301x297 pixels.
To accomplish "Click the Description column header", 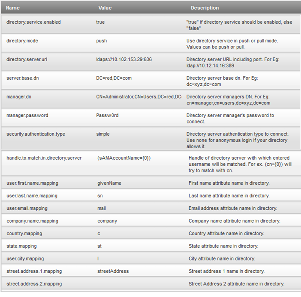I will [205, 8].
